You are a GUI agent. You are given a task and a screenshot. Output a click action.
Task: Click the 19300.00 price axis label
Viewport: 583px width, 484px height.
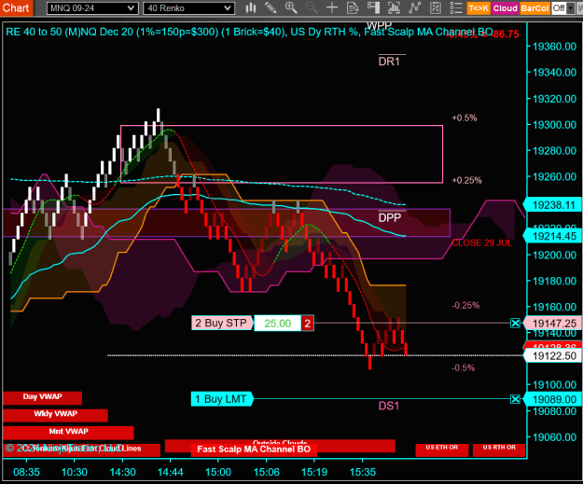pos(554,125)
